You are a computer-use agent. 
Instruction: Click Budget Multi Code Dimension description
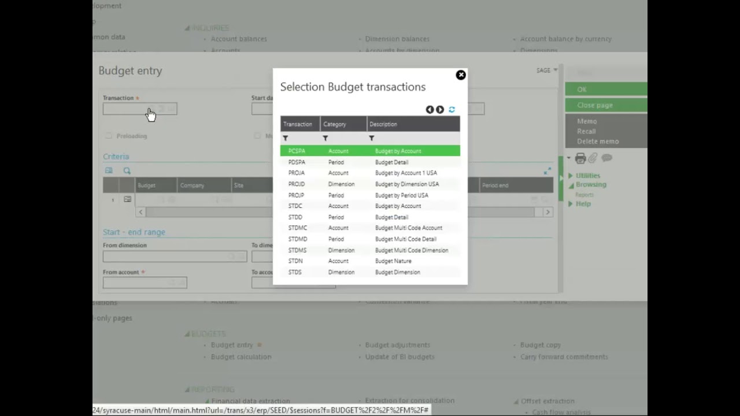[412, 250]
